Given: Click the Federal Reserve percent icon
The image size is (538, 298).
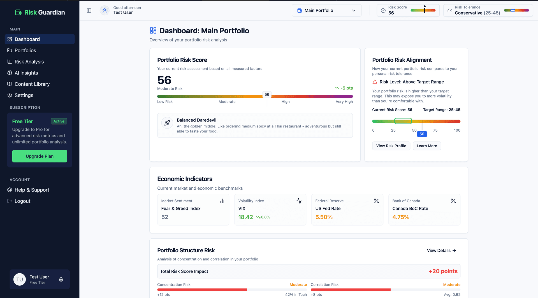Looking at the screenshot, I should 376,201.
